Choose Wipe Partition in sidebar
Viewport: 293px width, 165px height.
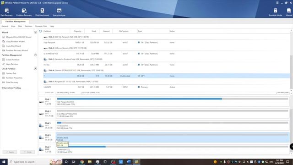10,64
